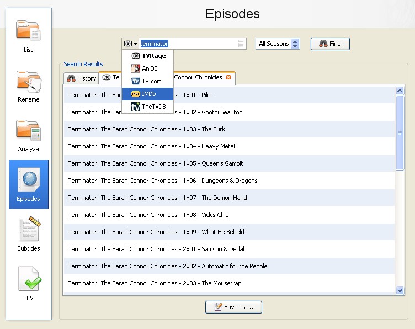Select episode 1x05 Queen's Gambit
Screen dimensions: 415x329
coord(229,163)
